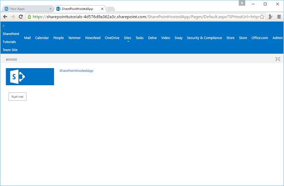Open the SharePointHostedApp title link
Viewport: 284px width, 186px height.
pos(76,71)
